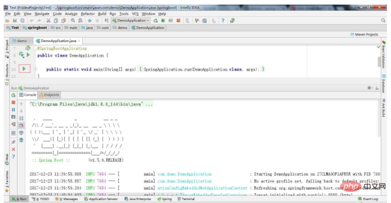This screenshot has height=203, width=391.
Task: Toggle Pin Tab in the Run panel
Action: point(13,142)
